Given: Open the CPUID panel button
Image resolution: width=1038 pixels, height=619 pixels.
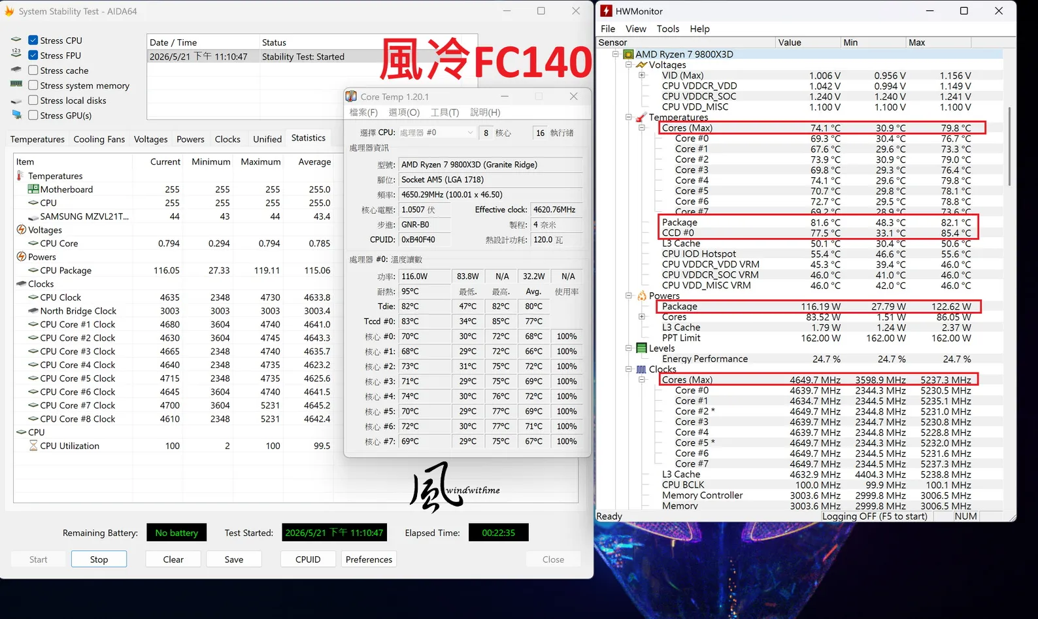Looking at the screenshot, I should (308, 560).
